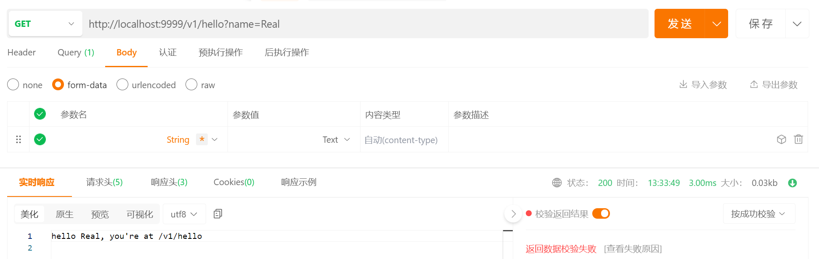Click the green download response icon
819x259 pixels.
pyautogui.click(x=792, y=183)
